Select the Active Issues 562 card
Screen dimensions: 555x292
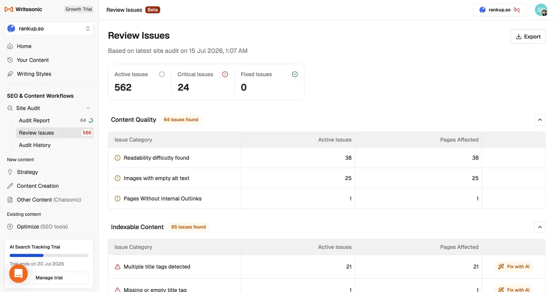(140, 82)
